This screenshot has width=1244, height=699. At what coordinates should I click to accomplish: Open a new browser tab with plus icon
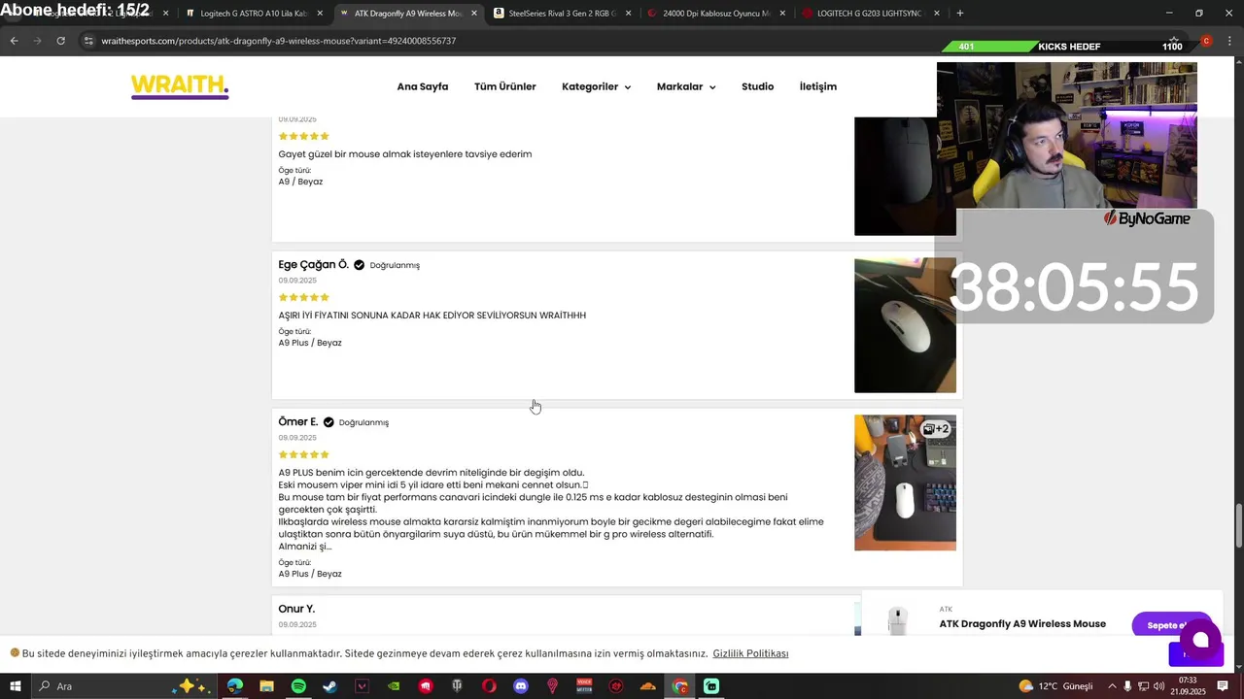(x=960, y=14)
